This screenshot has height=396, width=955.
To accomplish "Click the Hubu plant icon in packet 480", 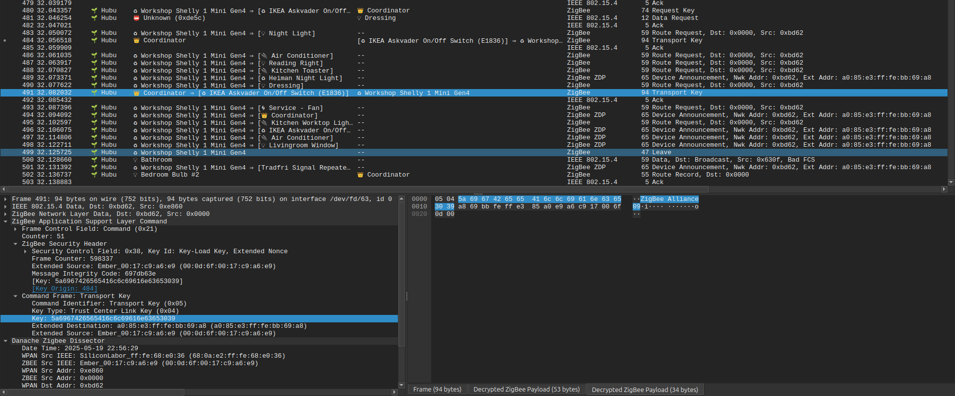I will pyautogui.click(x=94, y=10).
